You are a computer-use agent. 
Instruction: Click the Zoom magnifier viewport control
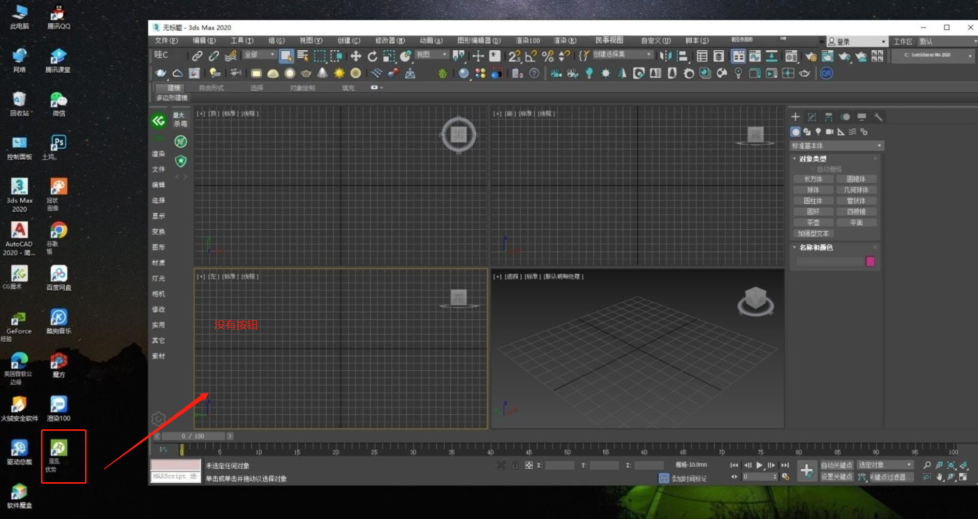927,465
